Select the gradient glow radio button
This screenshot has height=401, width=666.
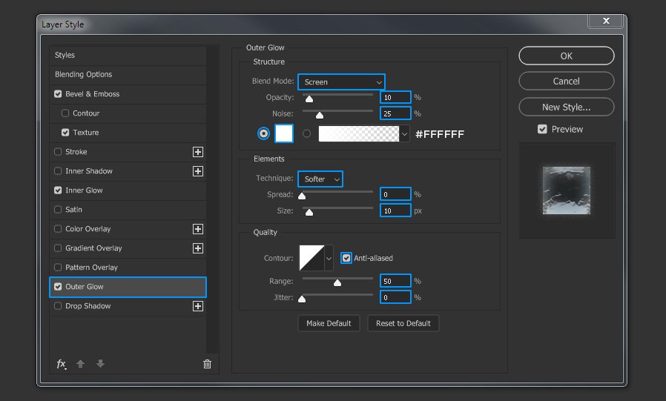[306, 133]
